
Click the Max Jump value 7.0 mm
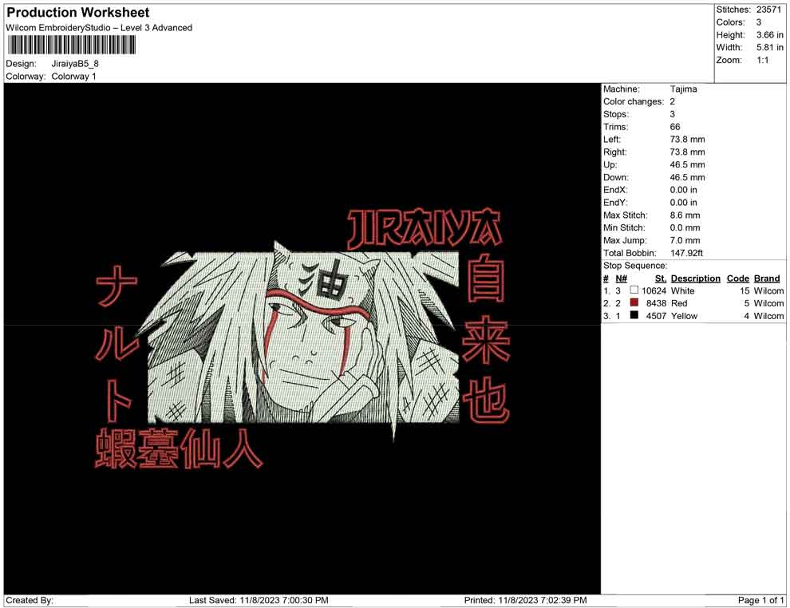pyautogui.click(x=685, y=240)
